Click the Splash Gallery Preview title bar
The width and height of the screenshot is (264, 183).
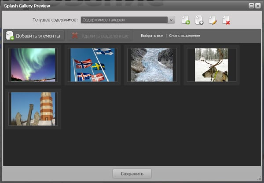coord(110,6)
